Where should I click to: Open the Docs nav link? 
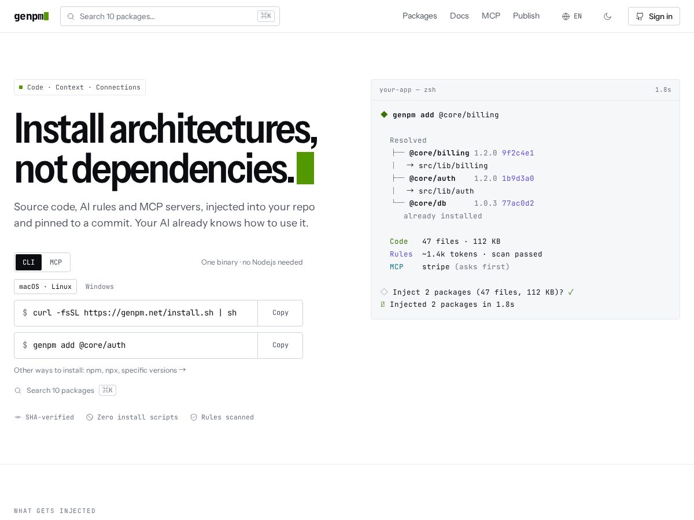pyautogui.click(x=459, y=16)
